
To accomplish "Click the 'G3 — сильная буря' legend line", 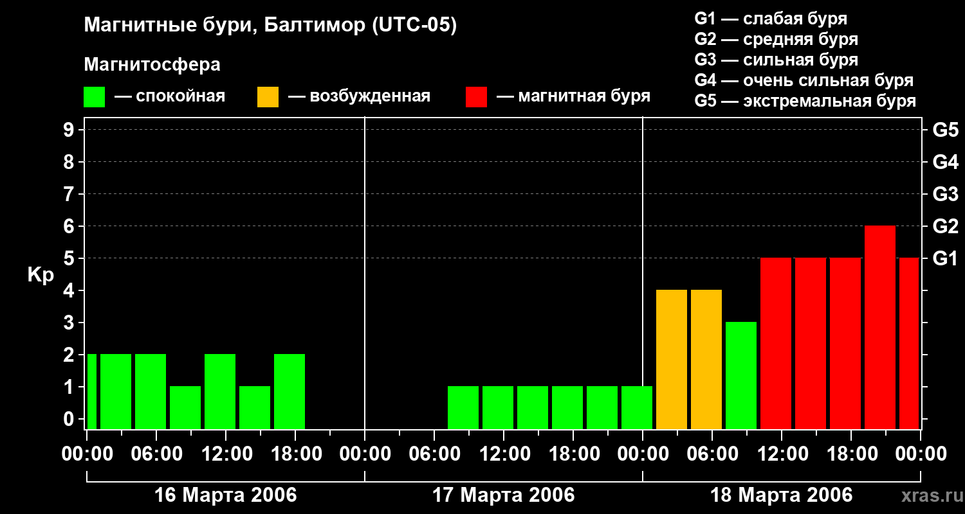I will click(x=776, y=60).
